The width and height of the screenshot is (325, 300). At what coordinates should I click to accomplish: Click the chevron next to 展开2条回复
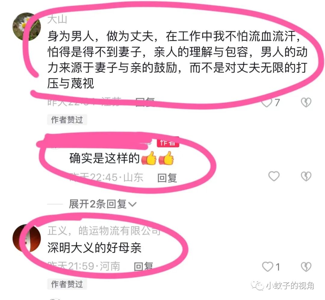pyautogui.click(x=132, y=204)
